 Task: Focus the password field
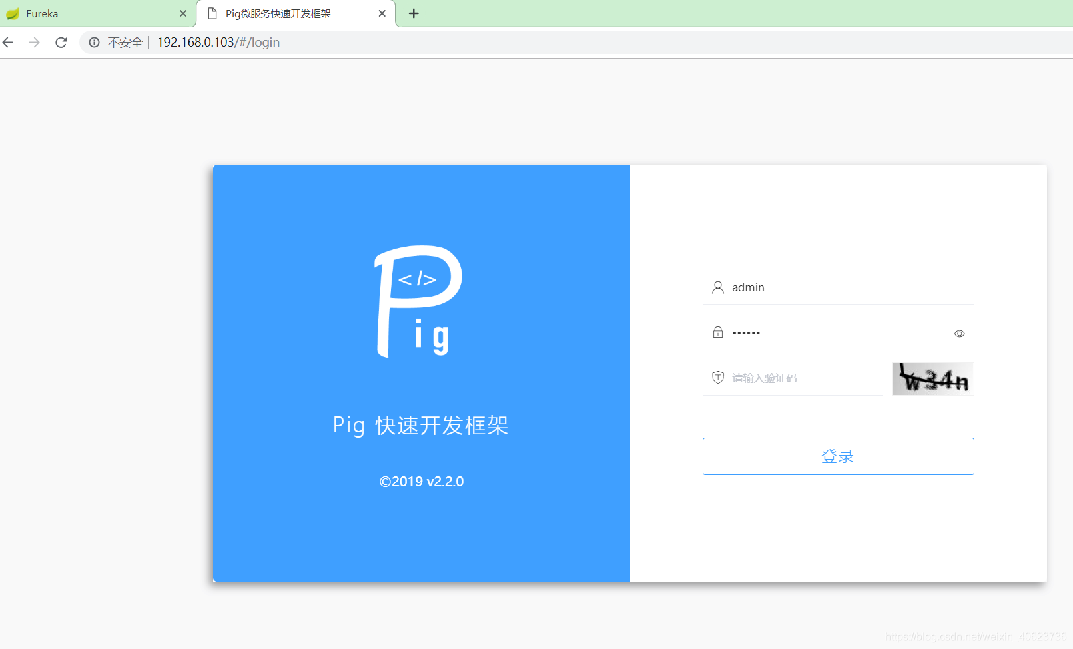(x=838, y=332)
